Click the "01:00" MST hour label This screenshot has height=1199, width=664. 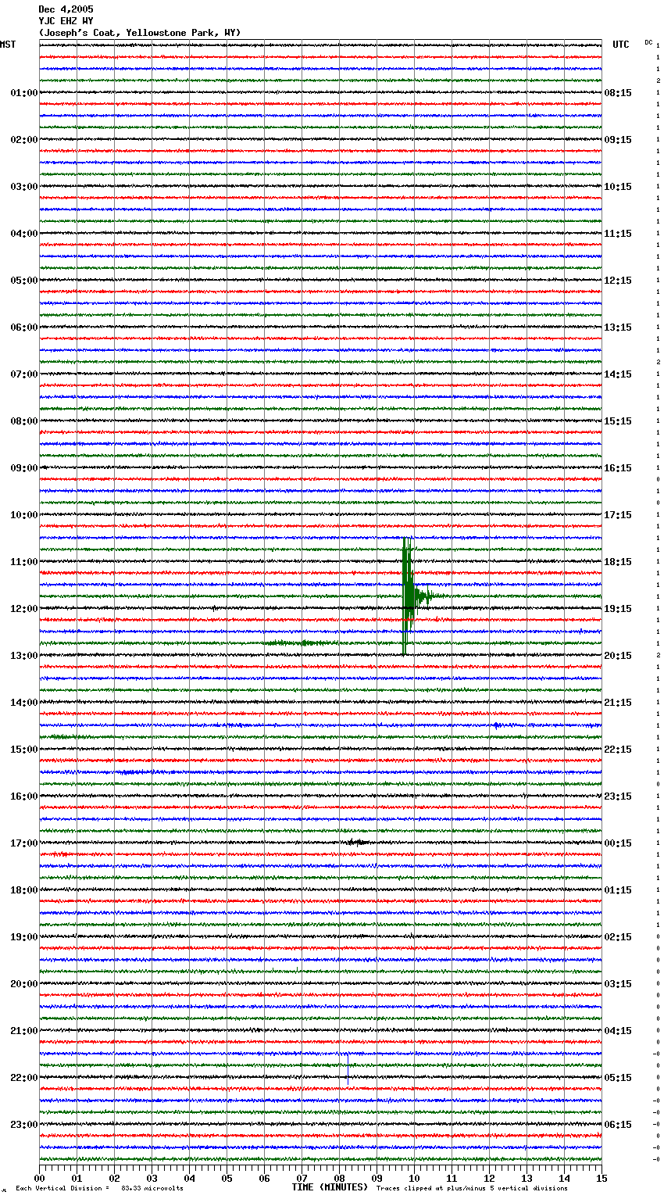(x=23, y=93)
